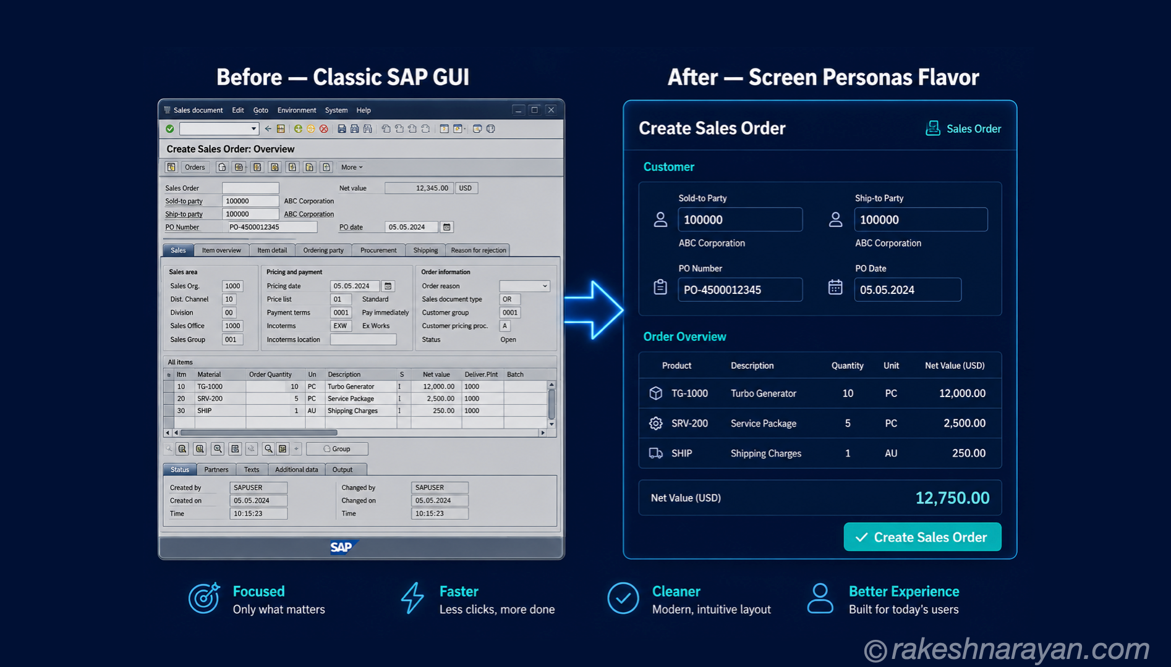Image resolution: width=1171 pixels, height=667 pixels.
Task: Click the Find binoculars icon in the toolbar
Action: pos(368,128)
